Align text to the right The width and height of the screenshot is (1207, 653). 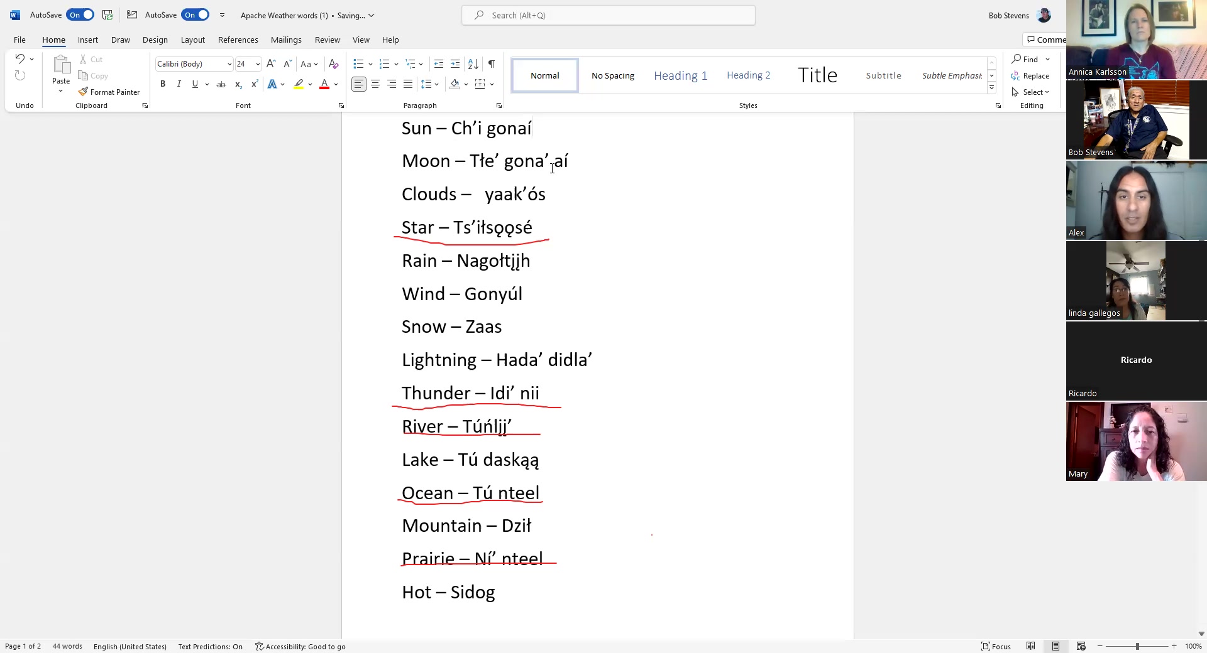[x=392, y=84]
